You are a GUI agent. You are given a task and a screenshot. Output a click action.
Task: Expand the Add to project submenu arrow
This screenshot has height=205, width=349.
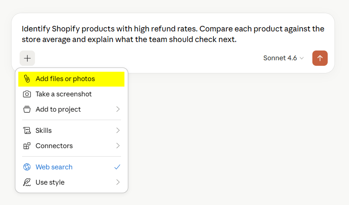[118, 109]
